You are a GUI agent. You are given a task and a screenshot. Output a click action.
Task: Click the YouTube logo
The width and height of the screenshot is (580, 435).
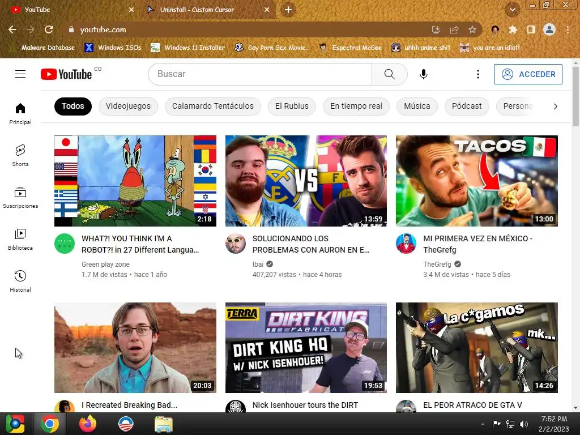point(66,74)
